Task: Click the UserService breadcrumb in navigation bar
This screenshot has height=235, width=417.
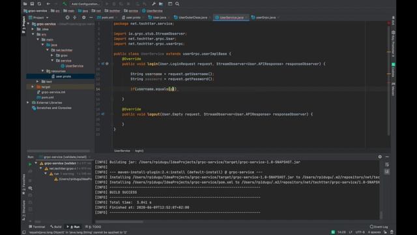Action: 152,10
